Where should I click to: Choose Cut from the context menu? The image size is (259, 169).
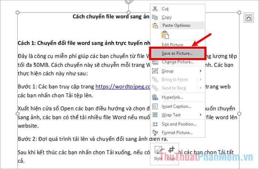165,9
